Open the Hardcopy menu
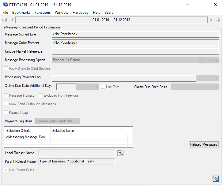 (x=81, y=13)
